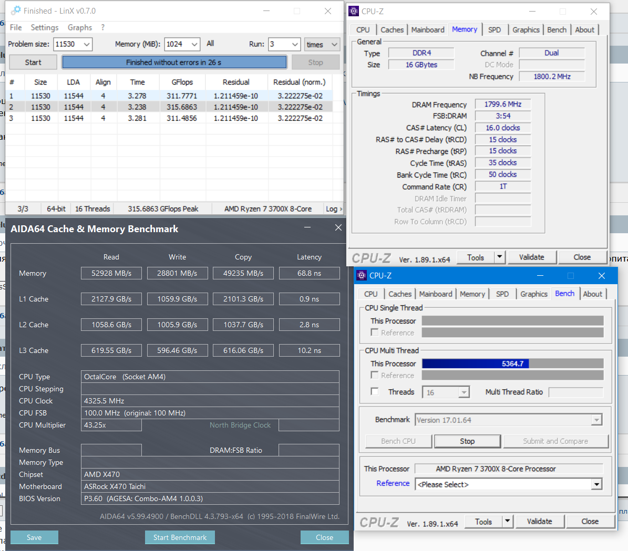Click All next to Memory in LinX
This screenshot has height=551, width=628.
coord(210,44)
